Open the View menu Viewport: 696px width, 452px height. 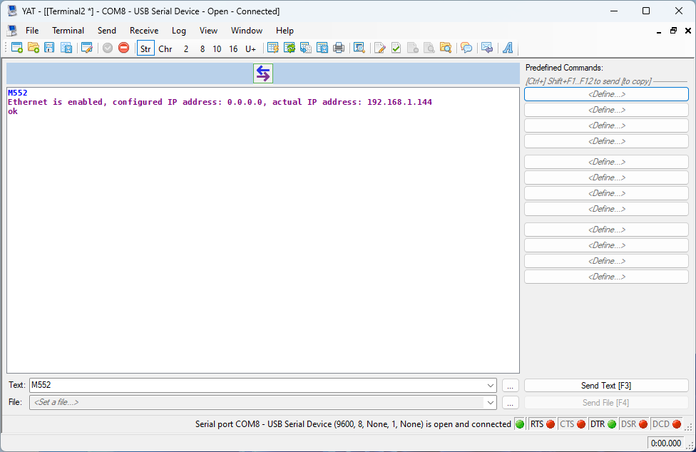[x=208, y=31]
